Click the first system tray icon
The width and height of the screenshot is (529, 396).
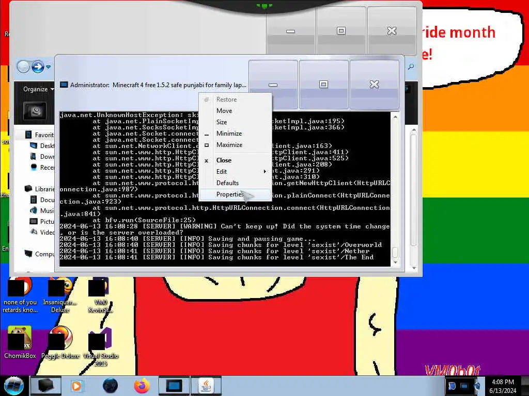(x=452, y=386)
